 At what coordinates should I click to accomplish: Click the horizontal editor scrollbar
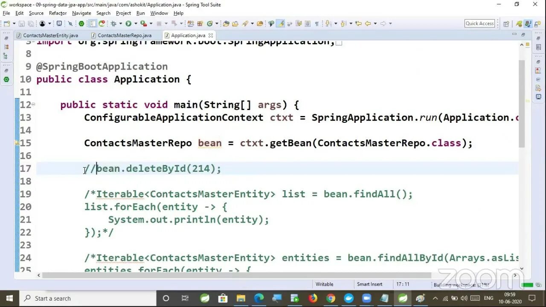237,275
